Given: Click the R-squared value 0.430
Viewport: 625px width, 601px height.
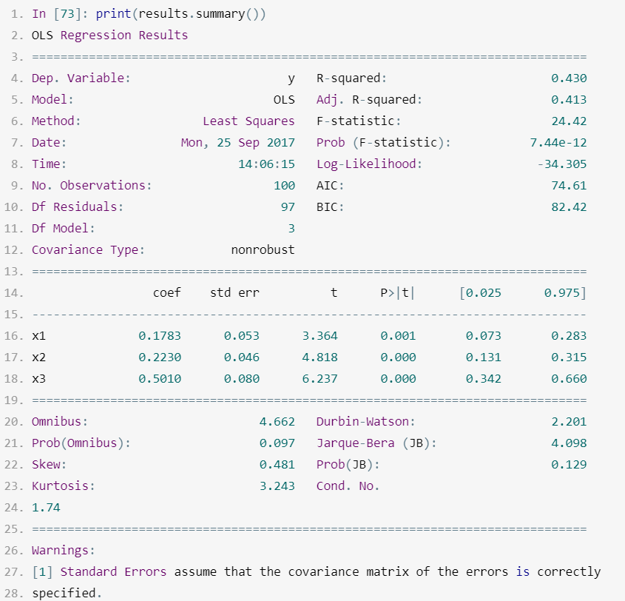Looking at the screenshot, I should (x=569, y=78).
